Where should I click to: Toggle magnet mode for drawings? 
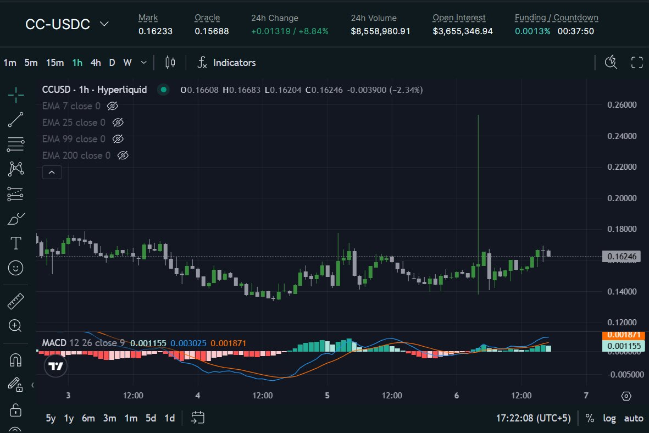16,360
